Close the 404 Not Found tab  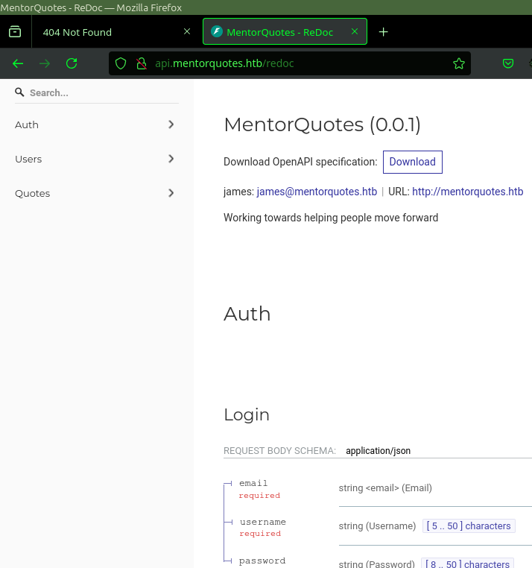(187, 31)
